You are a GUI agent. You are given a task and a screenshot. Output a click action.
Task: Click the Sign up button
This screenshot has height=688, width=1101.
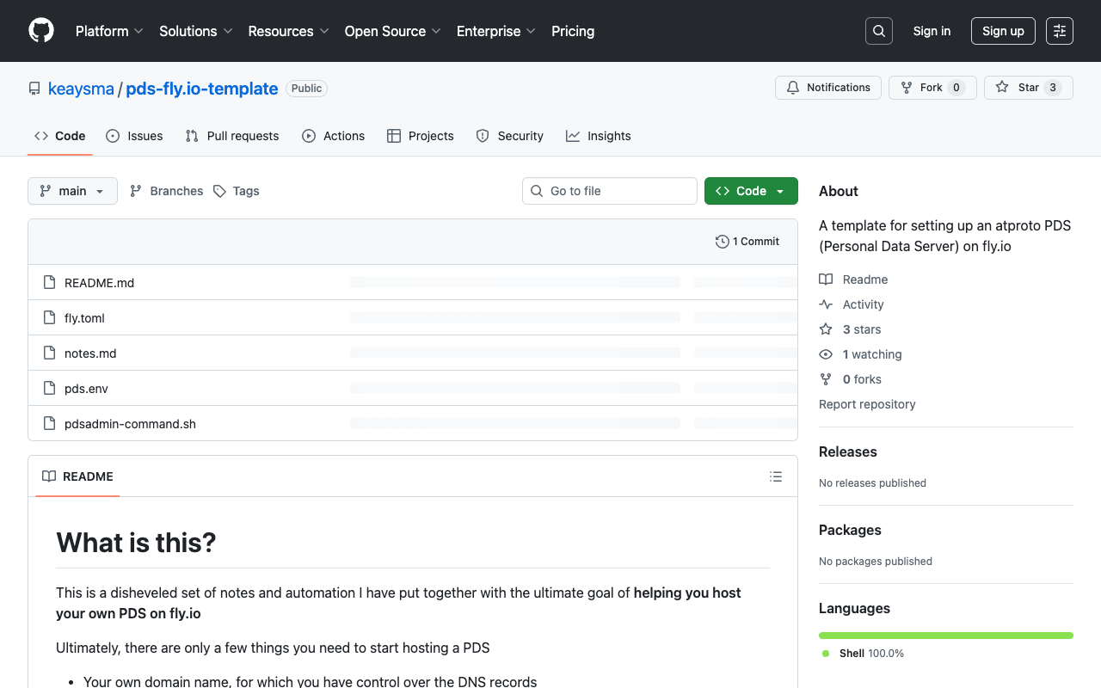click(1003, 30)
